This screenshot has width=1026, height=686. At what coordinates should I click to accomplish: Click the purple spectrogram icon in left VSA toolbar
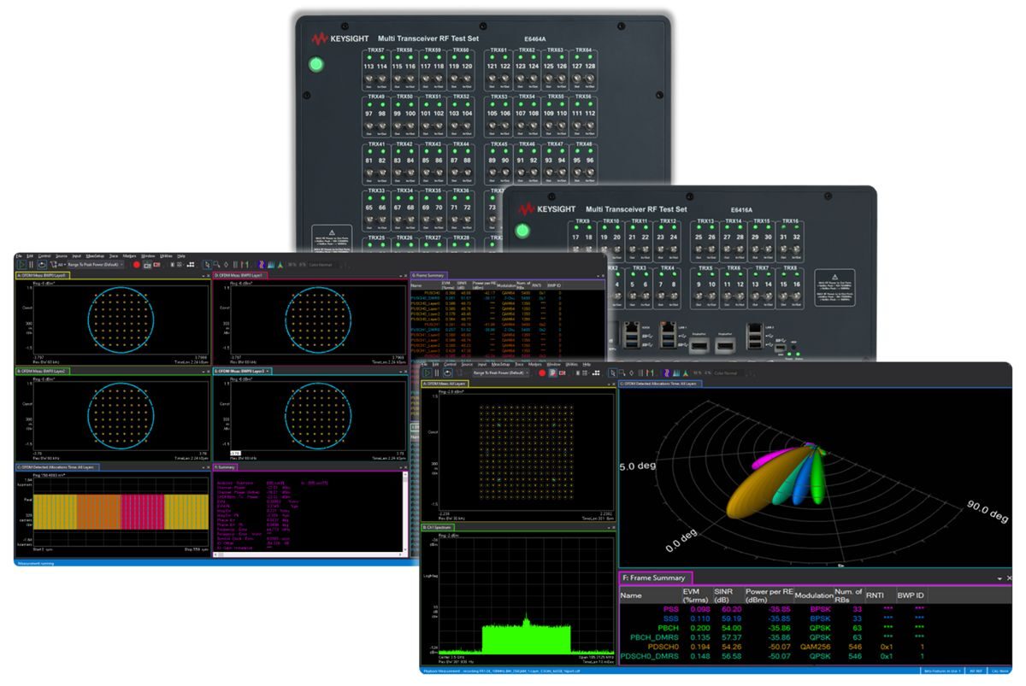click(x=262, y=265)
